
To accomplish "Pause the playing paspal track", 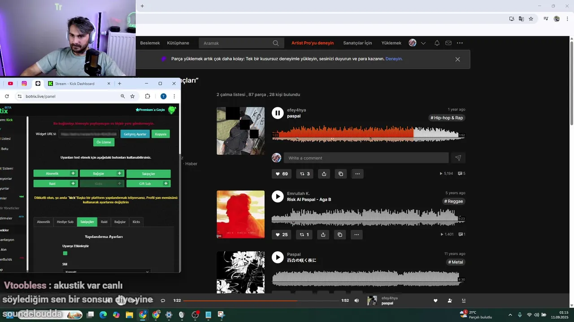I will (278, 113).
